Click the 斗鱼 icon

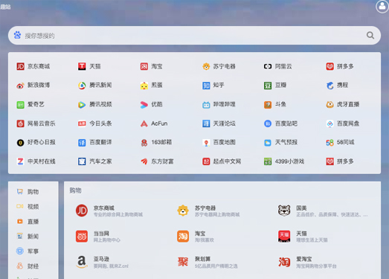click(x=268, y=104)
